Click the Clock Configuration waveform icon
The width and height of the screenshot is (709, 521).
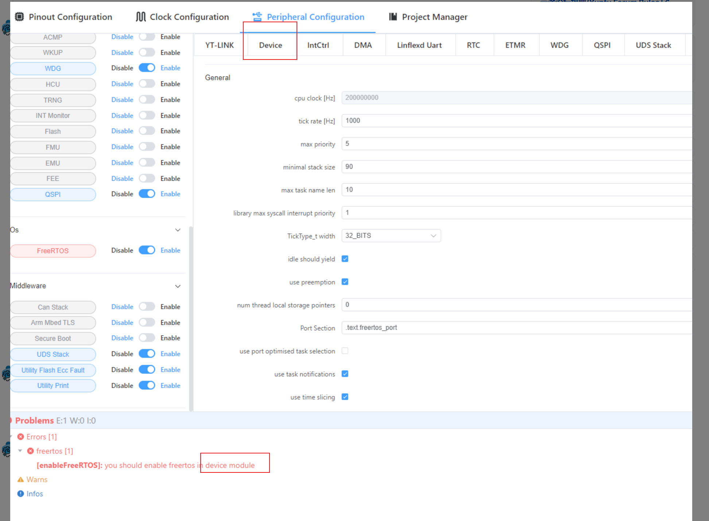(x=140, y=17)
